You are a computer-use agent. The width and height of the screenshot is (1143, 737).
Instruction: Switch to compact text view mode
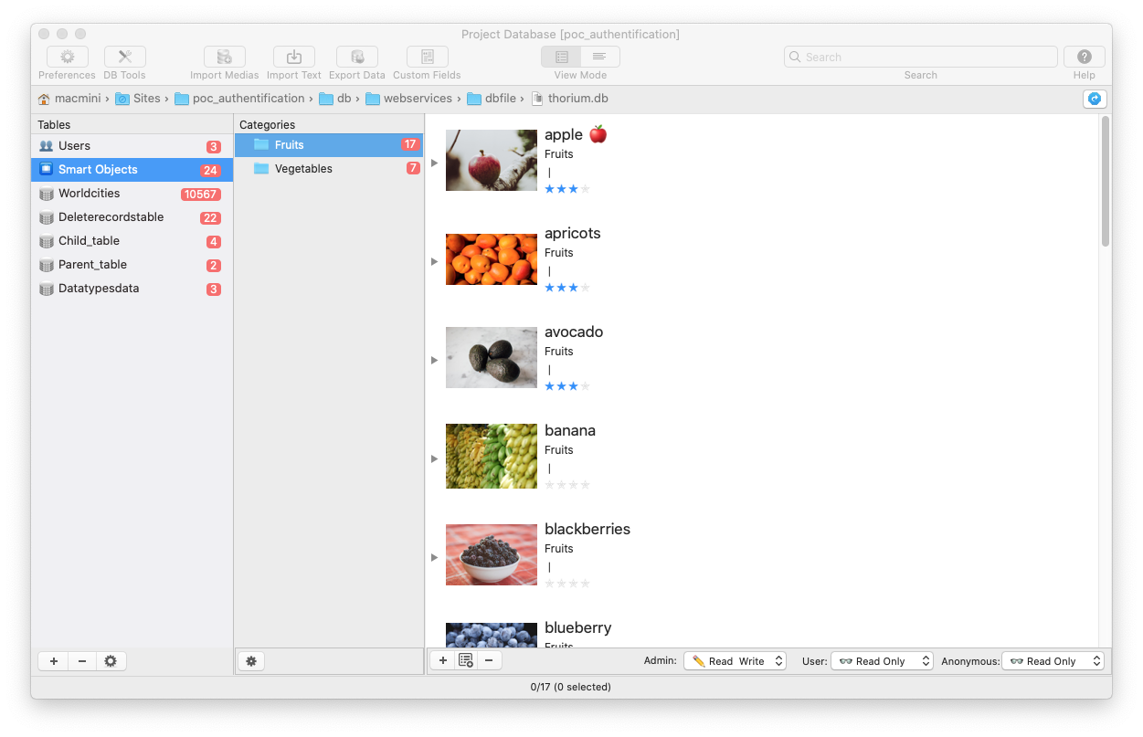599,57
